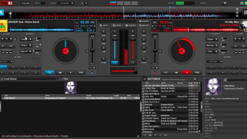Click the red play button on right deck
The image size is (247, 139).
click(x=187, y=73)
